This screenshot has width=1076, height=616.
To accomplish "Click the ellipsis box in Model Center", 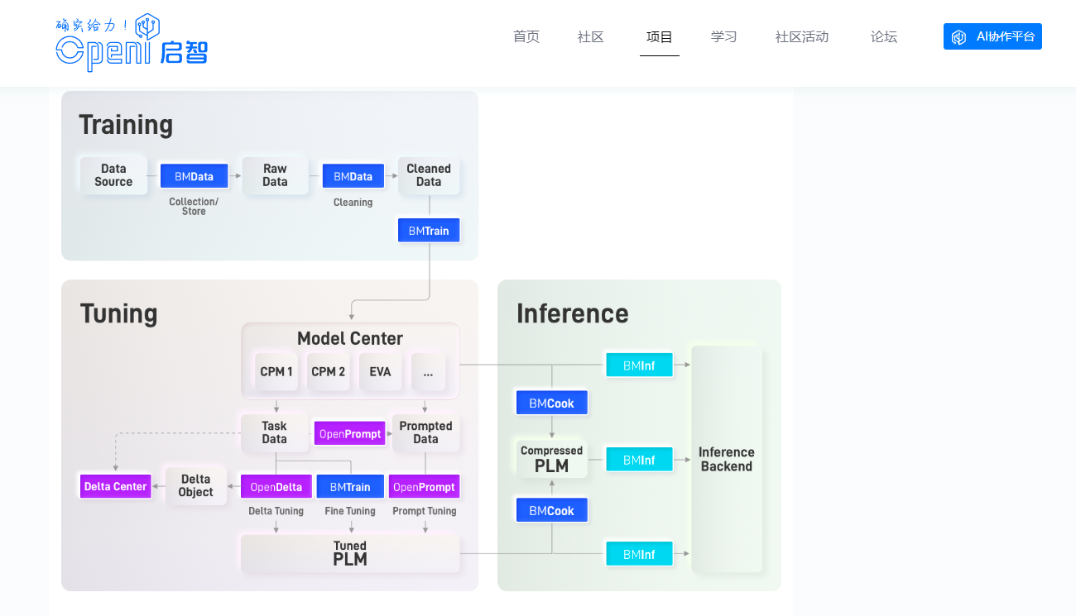I will (428, 372).
